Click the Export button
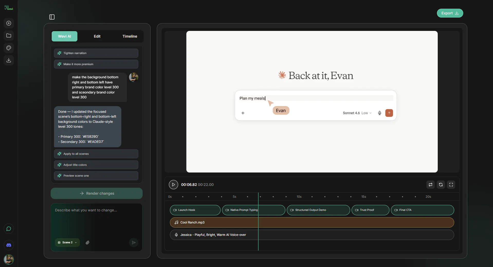Viewport: 493px width, 267px height. click(x=450, y=13)
